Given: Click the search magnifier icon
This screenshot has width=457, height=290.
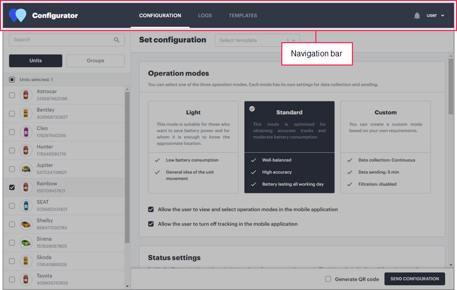Looking at the screenshot, I should (117, 40).
